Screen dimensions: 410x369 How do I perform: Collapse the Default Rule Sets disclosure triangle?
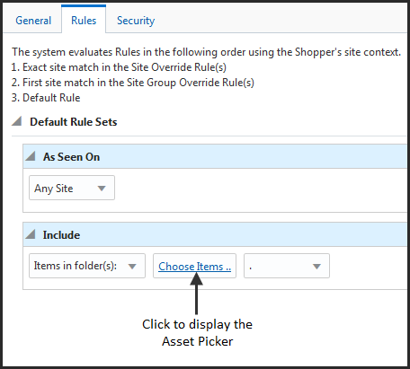click(x=17, y=121)
